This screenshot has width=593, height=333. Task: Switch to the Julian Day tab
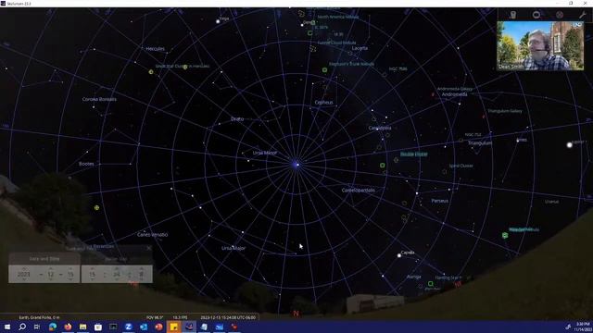pyautogui.click(x=117, y=259)
